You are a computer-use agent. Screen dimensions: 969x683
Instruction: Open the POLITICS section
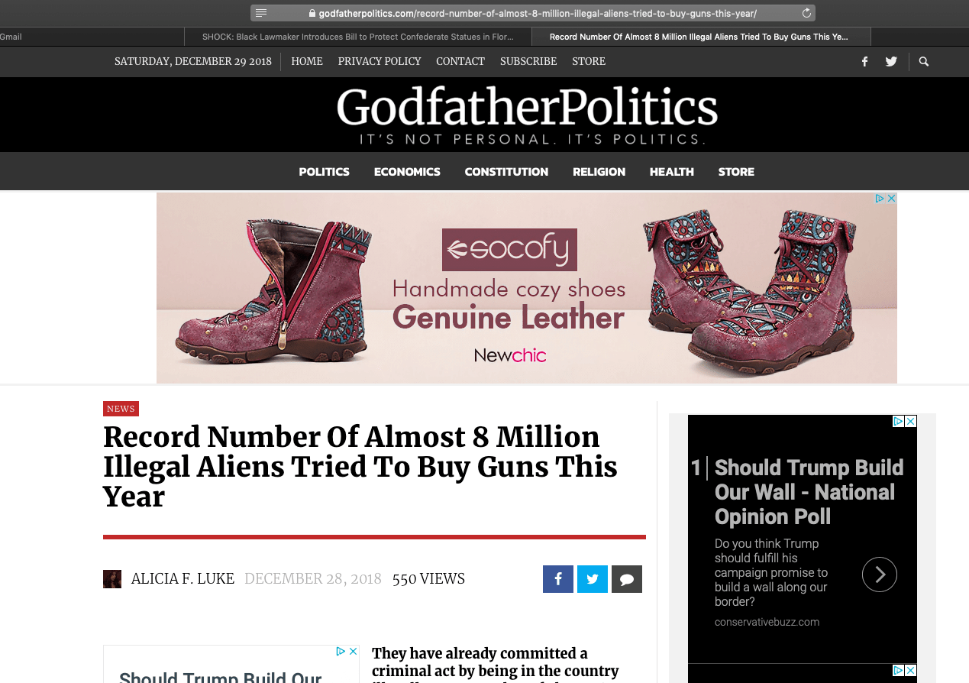click(324, 171)
